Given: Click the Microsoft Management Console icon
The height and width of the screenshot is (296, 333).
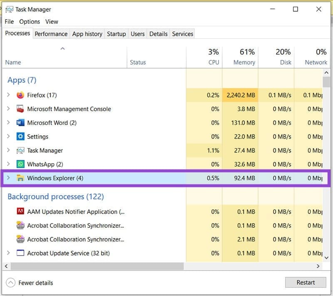Looking at the screenshot, I should click(x=20, y=109).
